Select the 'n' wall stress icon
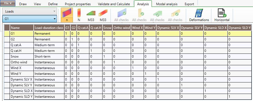This screenshot has height=101, width=253. pyautogui.click(x=67, y=15)
